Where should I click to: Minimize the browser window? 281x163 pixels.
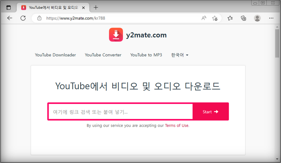tap(255, 3)
